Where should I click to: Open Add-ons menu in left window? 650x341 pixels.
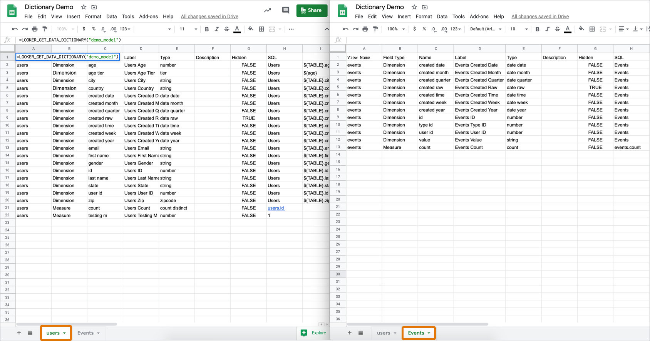tap(148, 17)
